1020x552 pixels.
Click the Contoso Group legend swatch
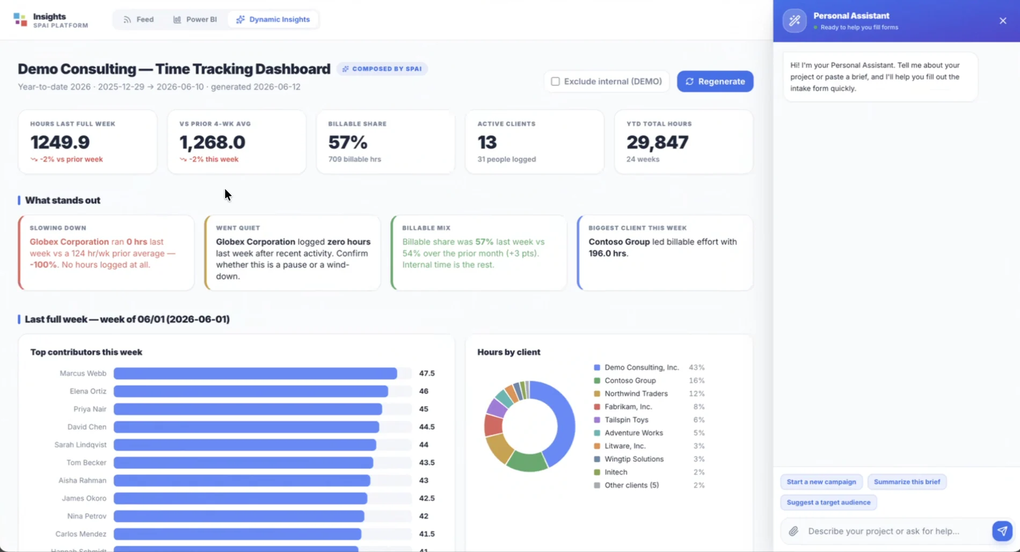(x=597, y=381)
